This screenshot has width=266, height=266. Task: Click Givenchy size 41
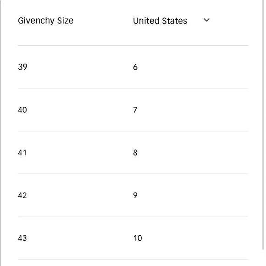22,153
